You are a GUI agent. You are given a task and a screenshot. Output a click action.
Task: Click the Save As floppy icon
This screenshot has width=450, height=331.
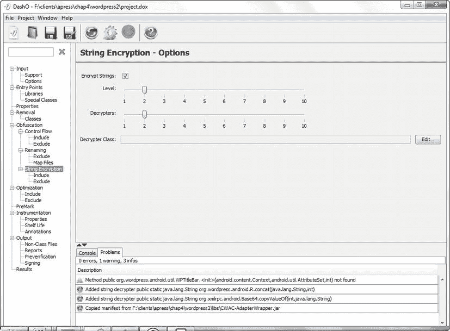(70, 33)
